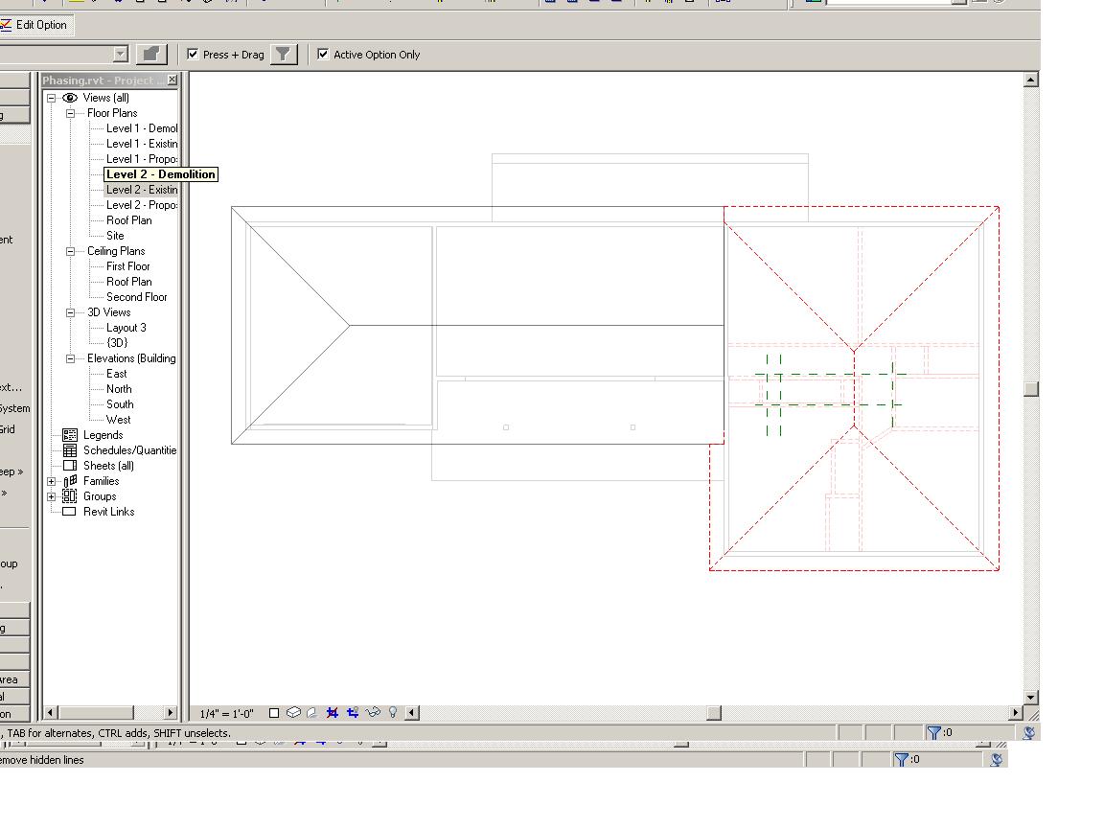Open the Layout 3 3D view
1104x828 pixels.
[x=126, y=328]
